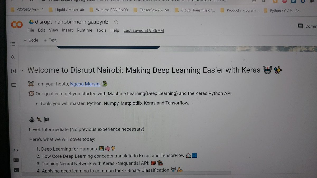Click 'Tools you will master' bullet text

[x=114, y=103]
